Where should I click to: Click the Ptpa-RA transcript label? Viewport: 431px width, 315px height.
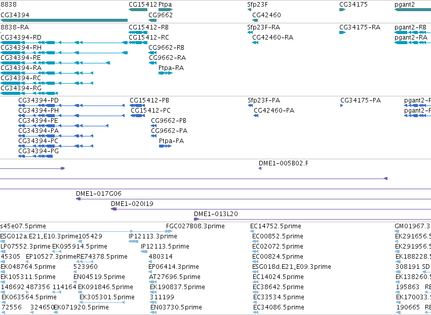pyautogui.click(x=171, y=68)
